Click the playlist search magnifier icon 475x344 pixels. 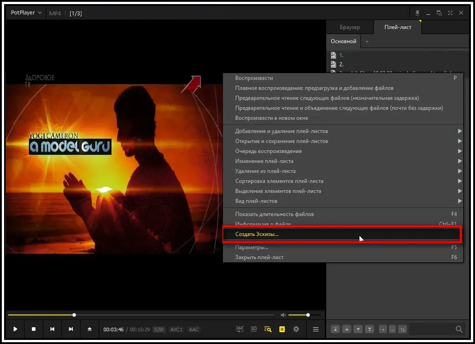pos(459,329)
